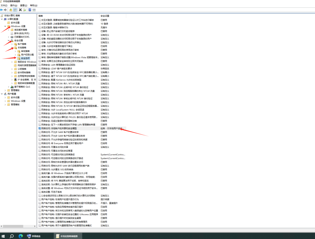Select the 脚本(启动/关机) tree item
This screenshot has width=315, height=239.
pyautogui.click(x=22, y=33)
